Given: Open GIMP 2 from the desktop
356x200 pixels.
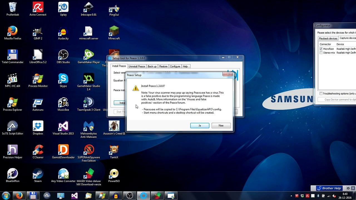Looking at the screenshot, I should coord(38,31).
